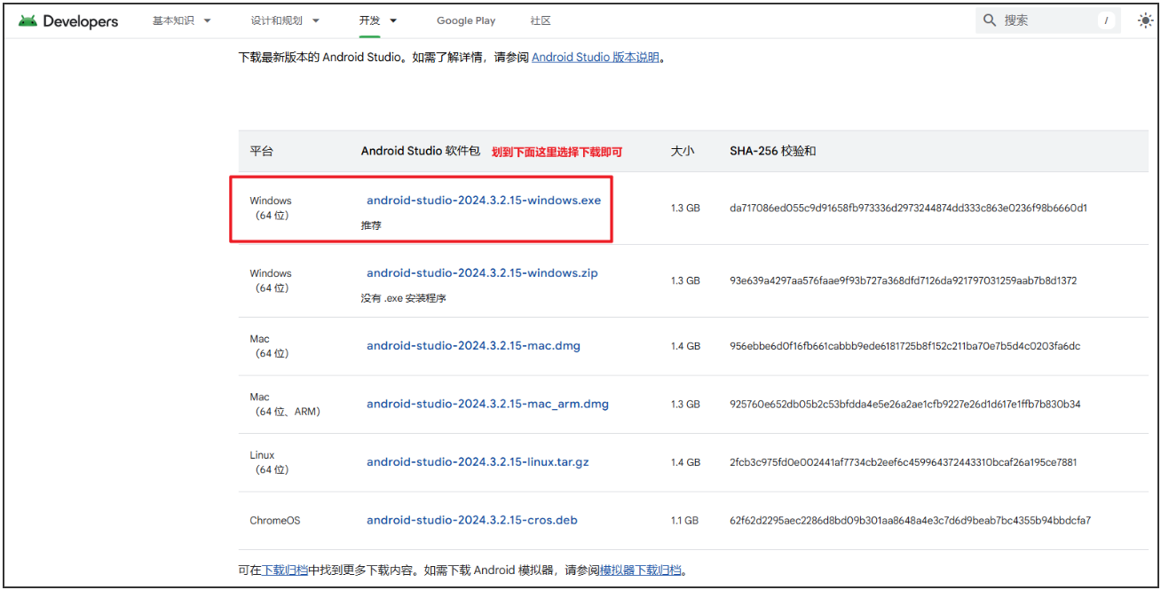Click the 平台 column header
This screenshot has height=590, width=1161.
point(261,152)
